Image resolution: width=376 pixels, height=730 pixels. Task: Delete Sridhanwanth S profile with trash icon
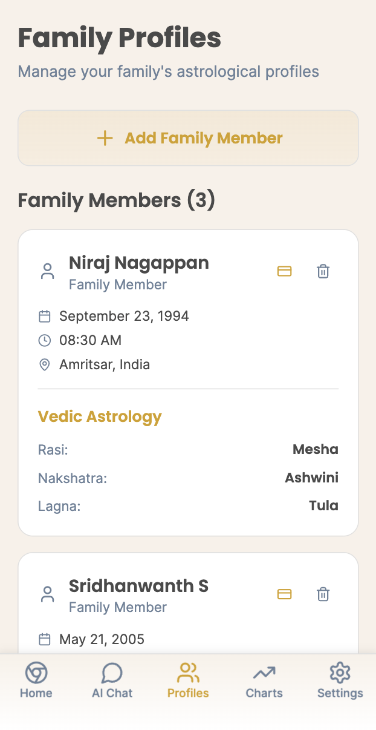[323, 594]
